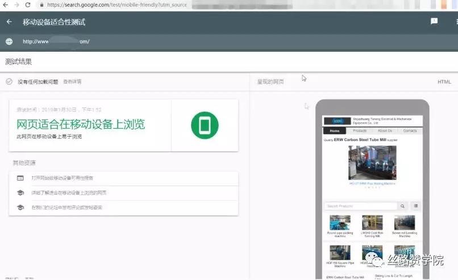
Task: Click the browser forward arrow
Action: tap(15, 5)
